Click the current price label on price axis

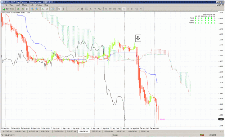click(x=221, y=119)
